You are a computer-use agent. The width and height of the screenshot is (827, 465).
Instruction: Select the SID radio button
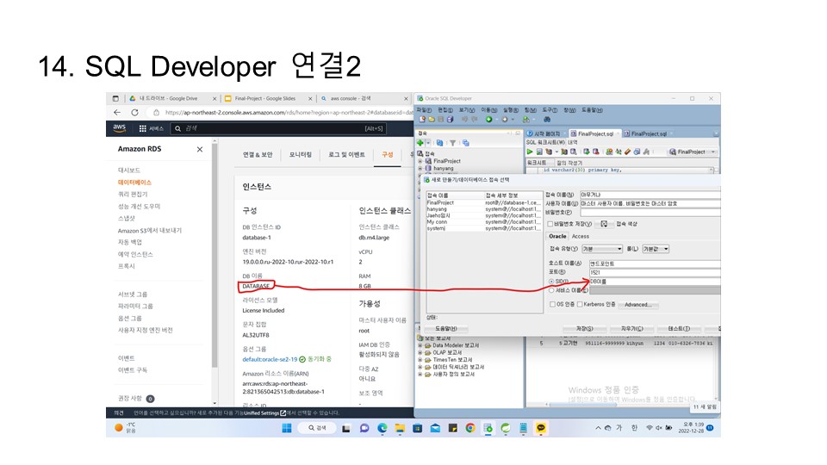(551, 282)
